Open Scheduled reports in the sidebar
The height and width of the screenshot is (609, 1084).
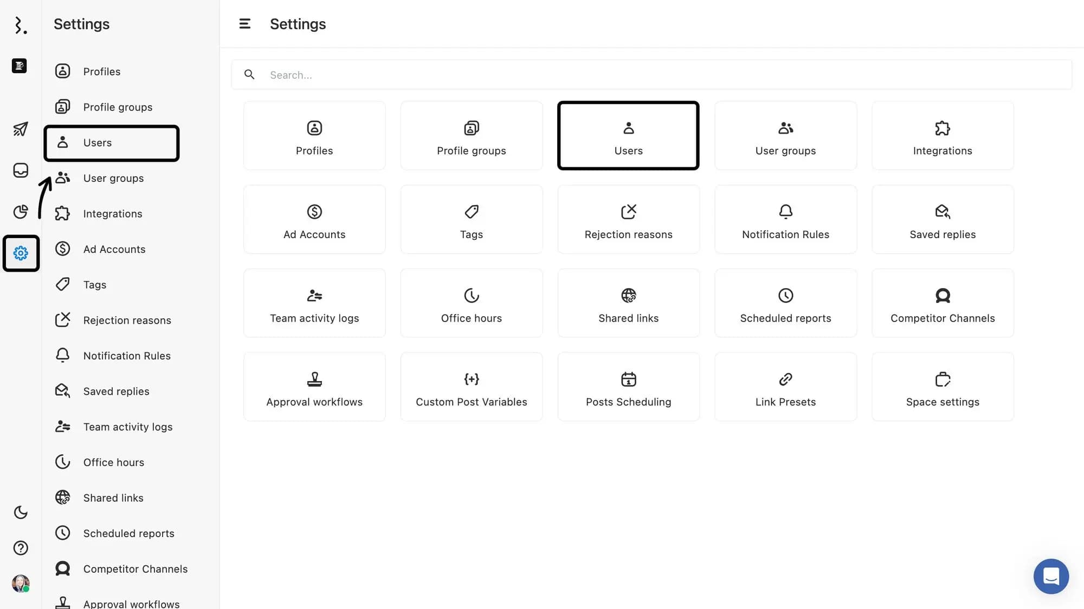click(131, 534)
